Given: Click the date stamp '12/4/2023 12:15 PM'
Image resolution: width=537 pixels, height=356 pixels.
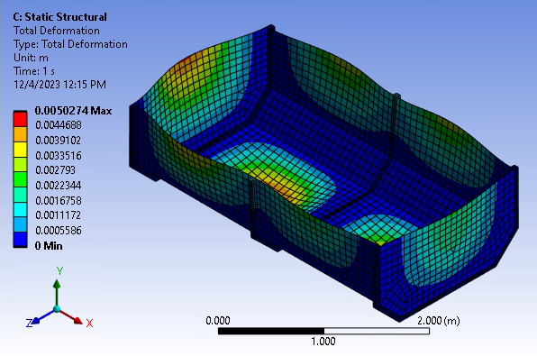Looking at the screenshot, I should (60, 85).
